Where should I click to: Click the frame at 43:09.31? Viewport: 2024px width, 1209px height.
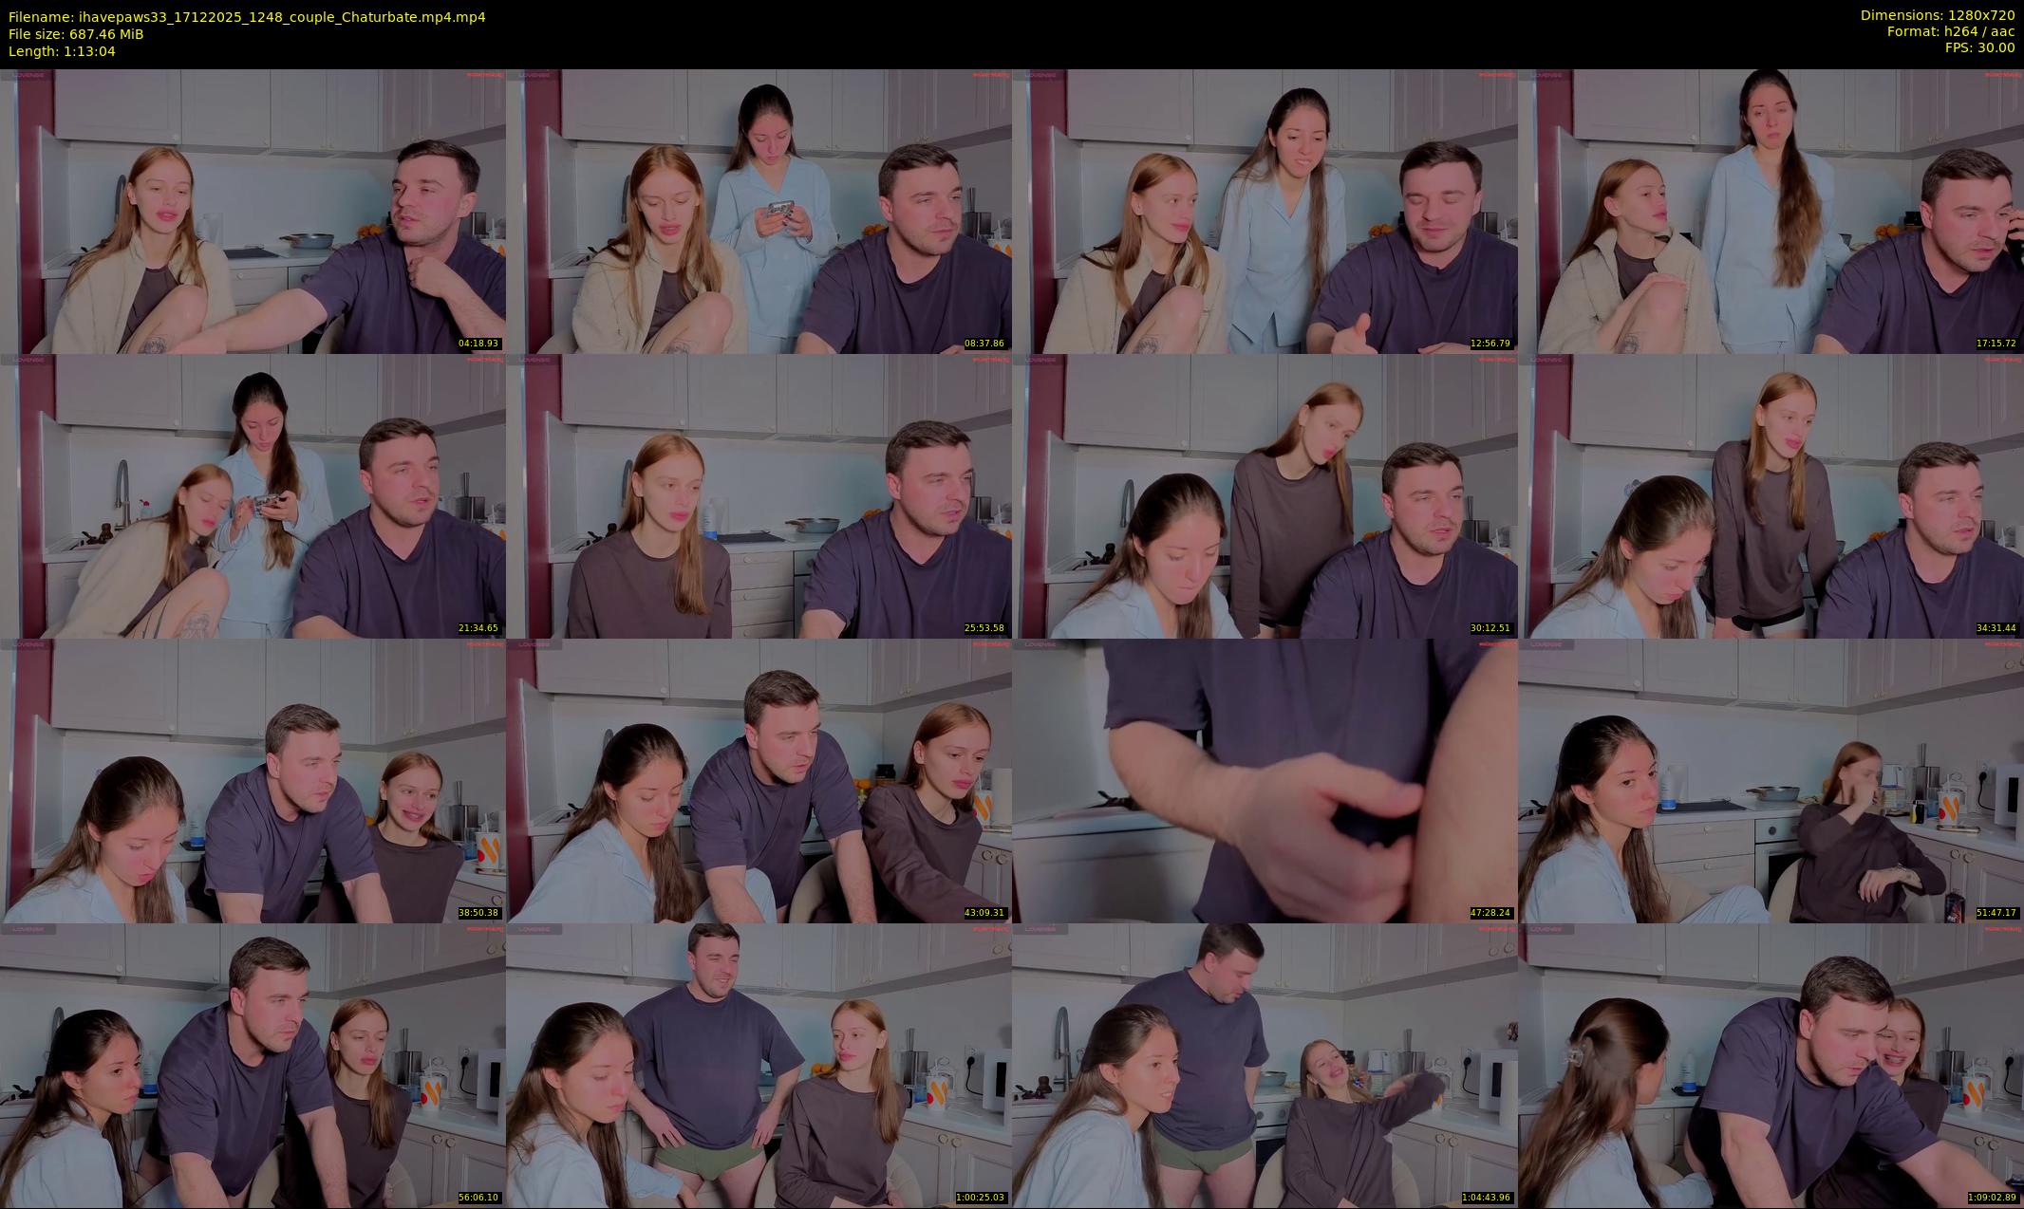(x=759, y=780)
